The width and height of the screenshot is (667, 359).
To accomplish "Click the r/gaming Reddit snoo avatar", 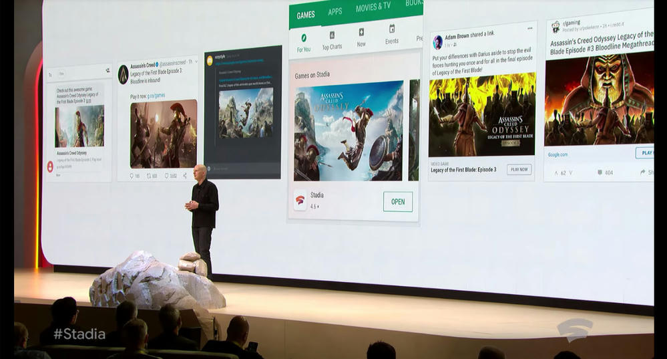I will point(555,27).
